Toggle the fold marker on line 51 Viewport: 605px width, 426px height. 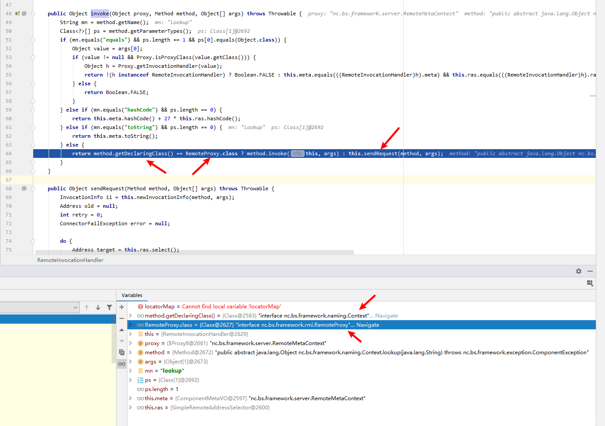(33, 40)
